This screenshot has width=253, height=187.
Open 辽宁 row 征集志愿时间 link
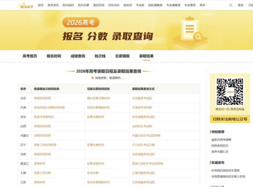point(96,145)
